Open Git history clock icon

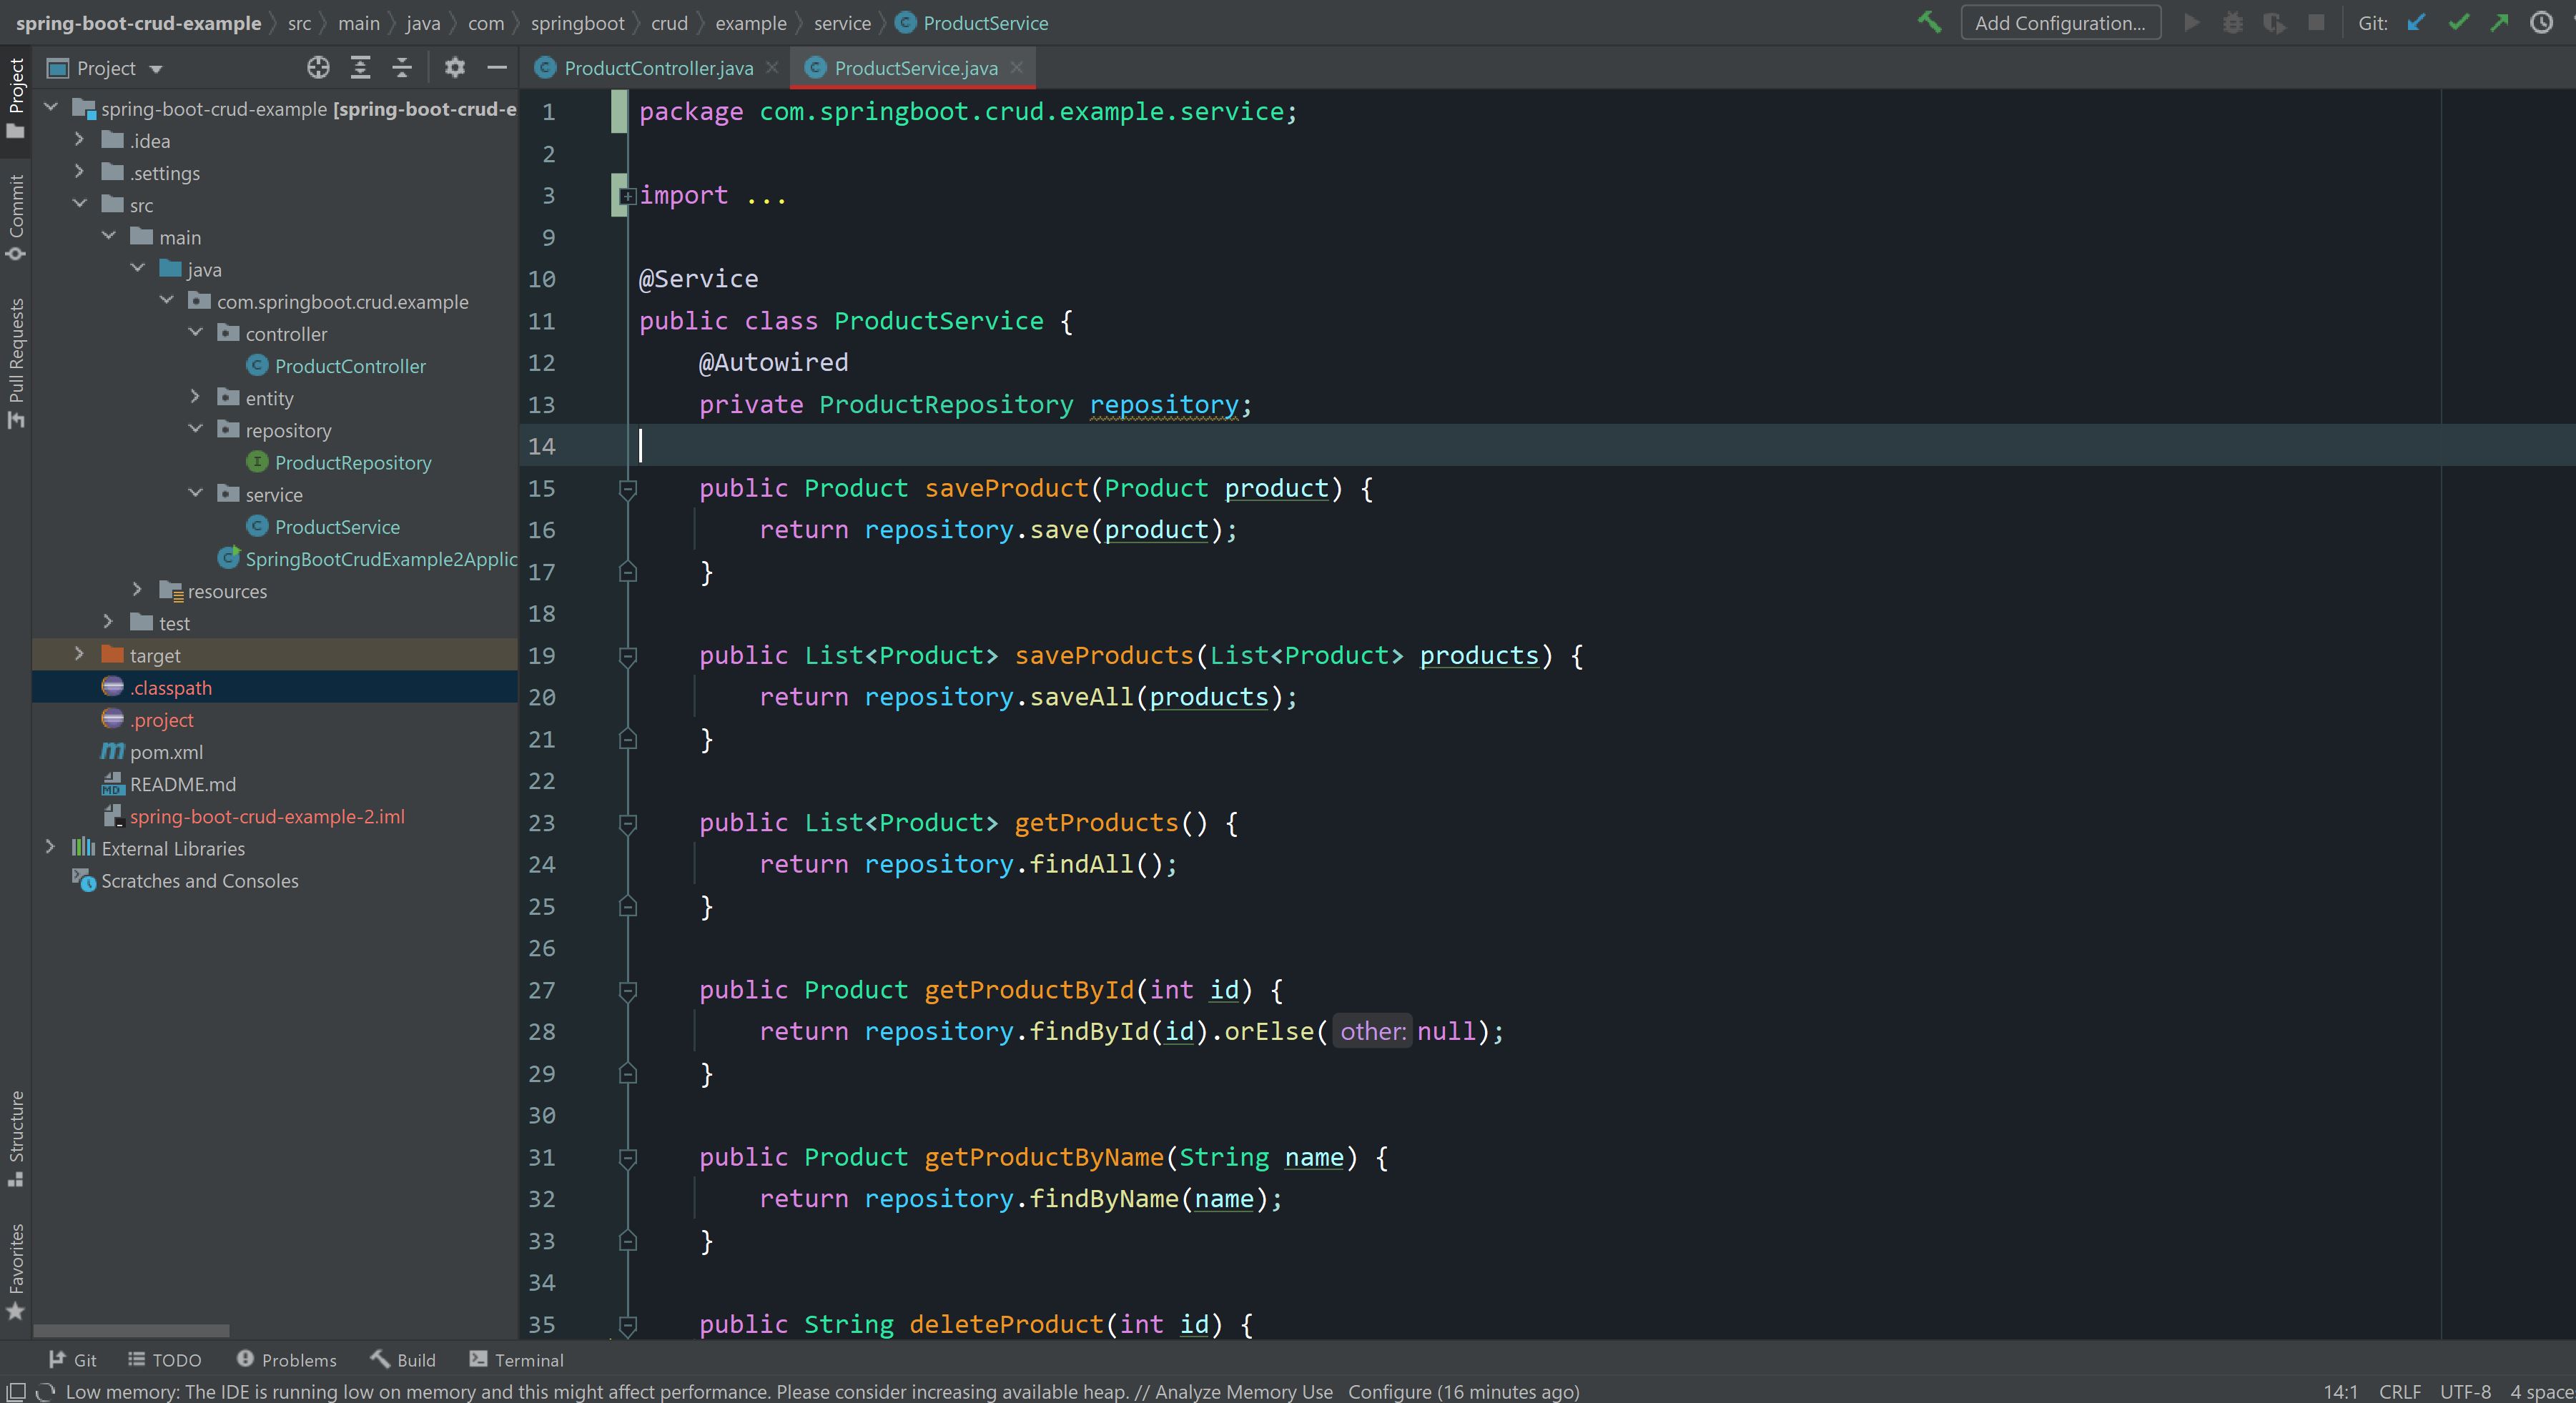click(x=2541, y=22)
